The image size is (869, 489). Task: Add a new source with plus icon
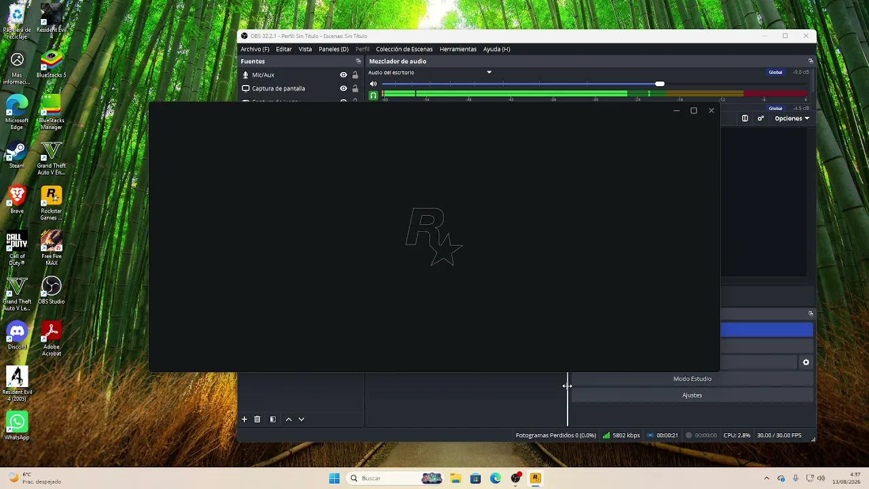(x=244, y=419)
